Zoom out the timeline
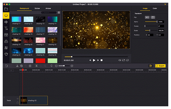Screen dimensions: 171x109 click(56, 66)
